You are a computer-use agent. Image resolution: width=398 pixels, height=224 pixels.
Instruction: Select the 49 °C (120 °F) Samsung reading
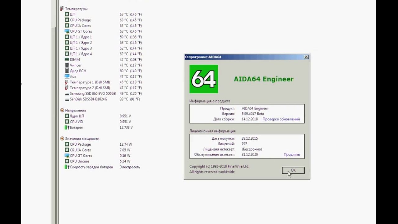(131, 94)
